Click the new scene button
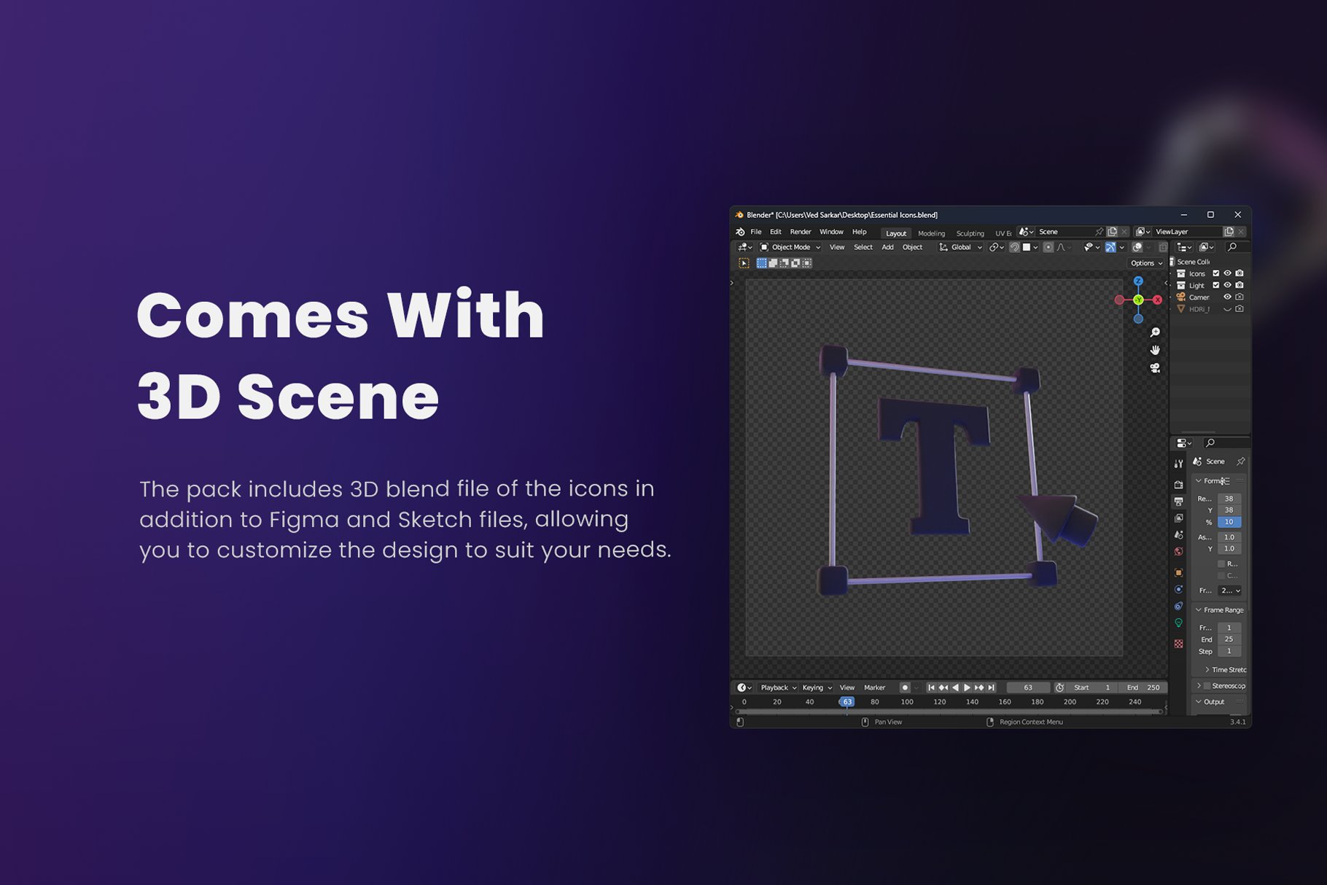Image resolution: width=1327 pixels, height=885 pixels. (x=1112, y=232)
